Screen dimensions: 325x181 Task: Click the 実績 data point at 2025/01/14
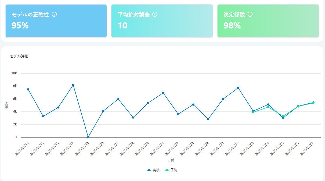click(x=28, y=89)
